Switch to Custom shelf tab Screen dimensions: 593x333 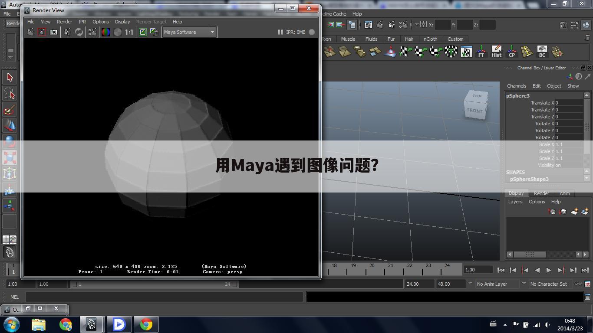click(x=455, y=39)
